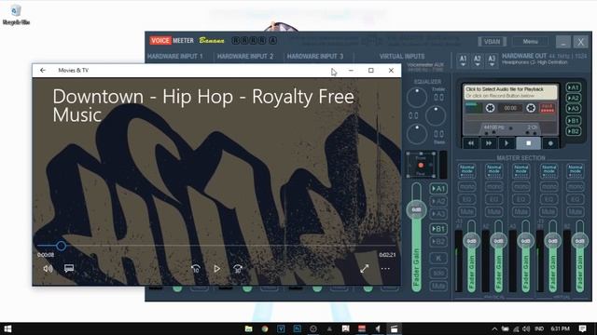Start playback on the Voicemeeter cassette
Image resolution: width=597 pixels, height=335 pixels.
pos(507,143)
